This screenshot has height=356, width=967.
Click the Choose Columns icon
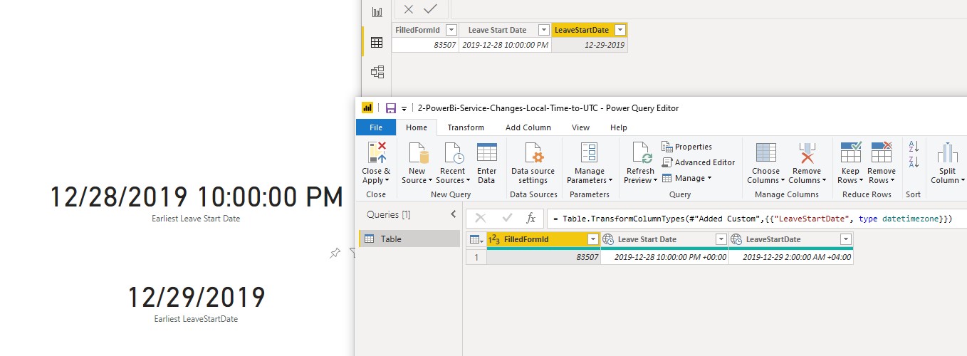[x=766, y=152]
